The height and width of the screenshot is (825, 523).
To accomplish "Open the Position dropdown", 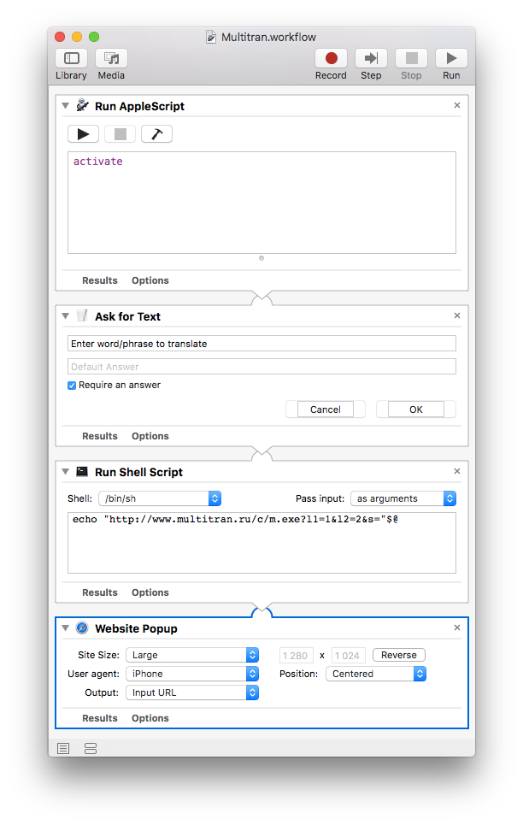I will [376, 674].
